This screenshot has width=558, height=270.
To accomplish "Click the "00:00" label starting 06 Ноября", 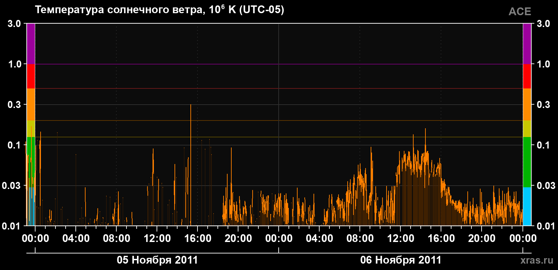I will [279, 239].
